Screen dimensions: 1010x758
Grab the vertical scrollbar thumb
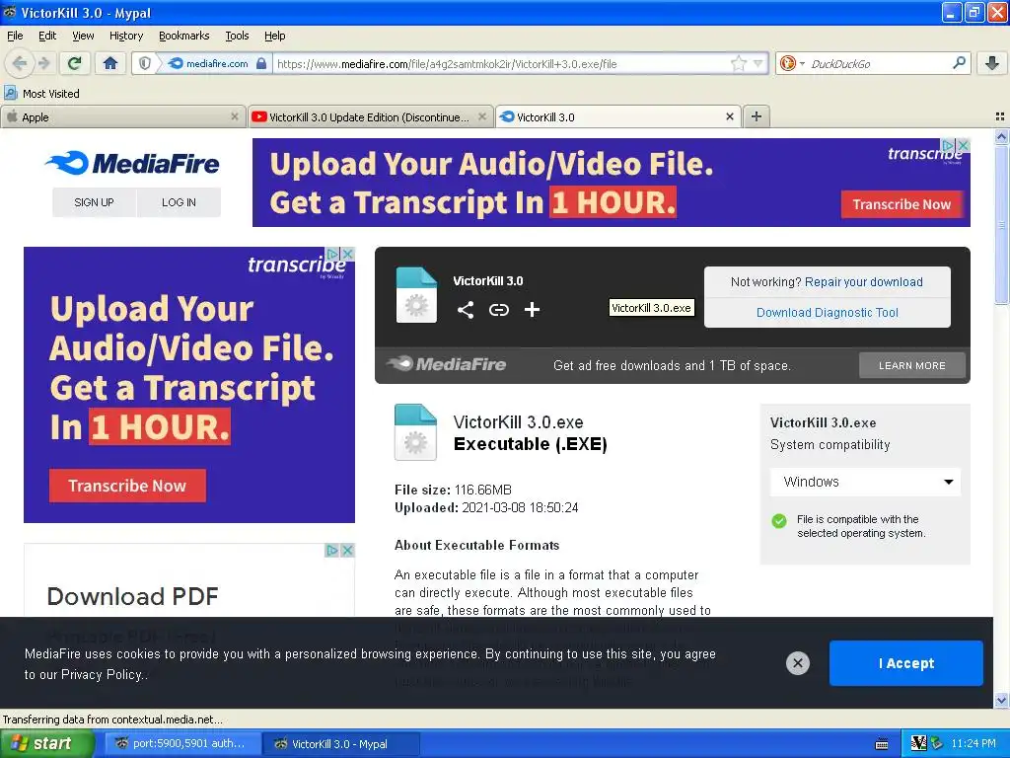point(1001,223)
